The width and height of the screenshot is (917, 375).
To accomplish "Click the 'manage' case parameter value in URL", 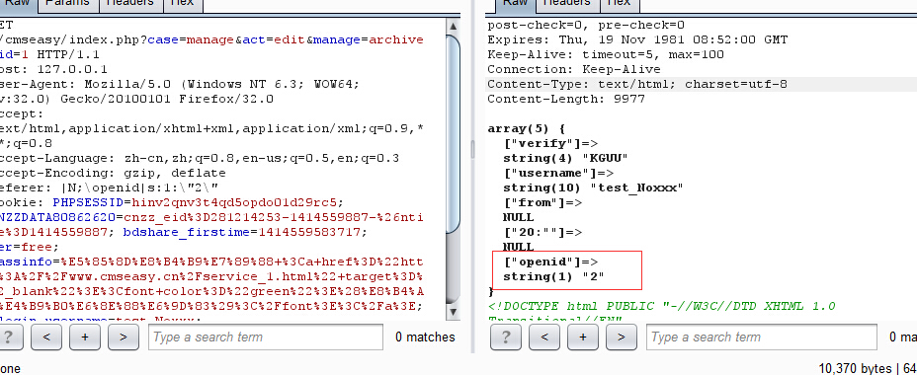I will [x=209, y=39].
